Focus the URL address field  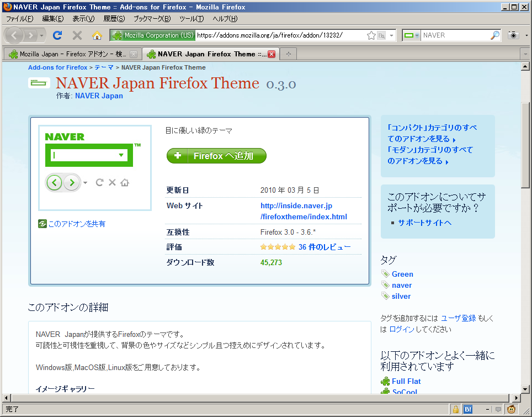(280, 35)
